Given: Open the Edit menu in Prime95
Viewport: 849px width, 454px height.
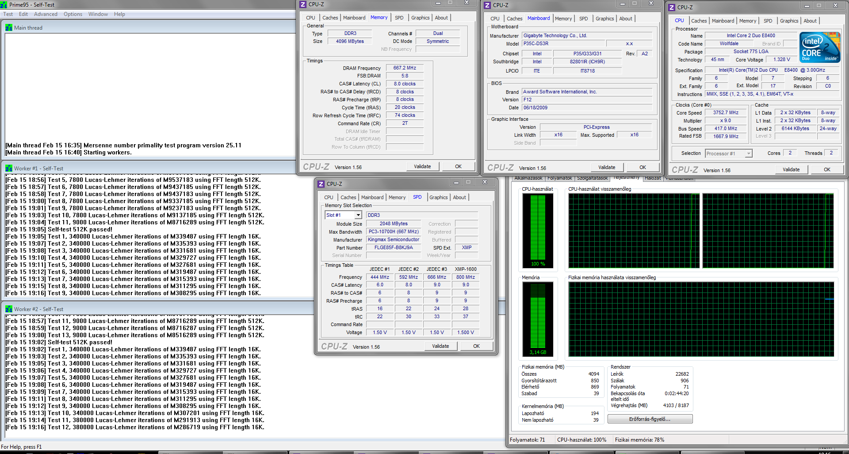Looking at the screenshot, I should (23, 14).
